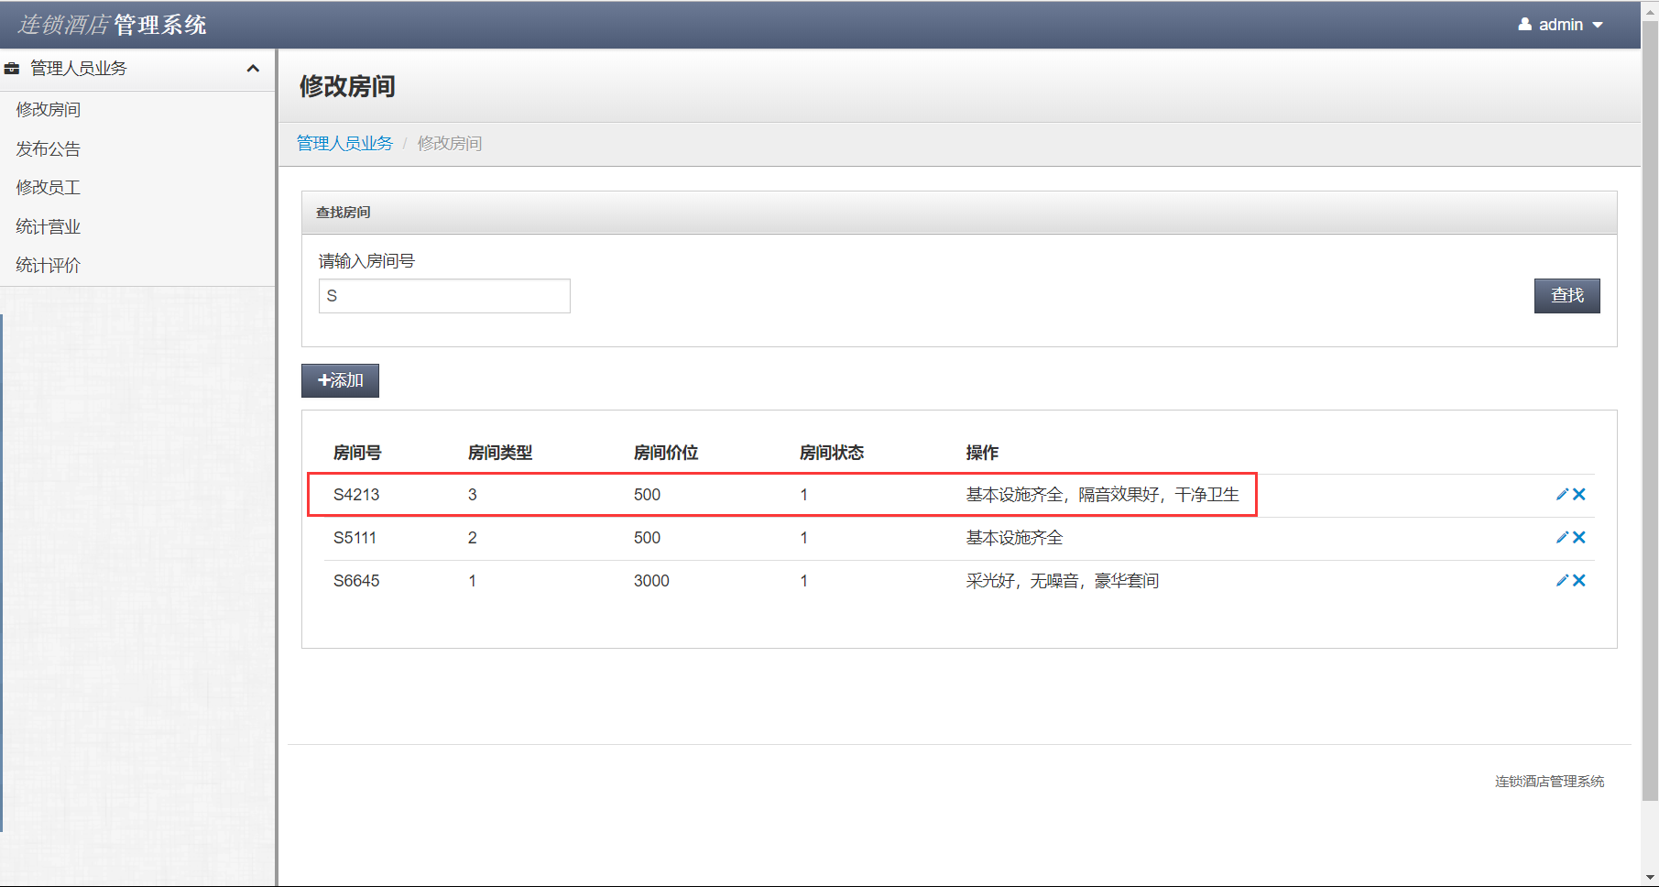
Task: Click the 查找 search button
Action: coord(1566,295)
